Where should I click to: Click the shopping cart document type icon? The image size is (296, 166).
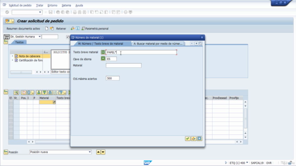(6, 37)
